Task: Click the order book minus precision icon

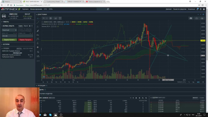Action: [131, 98]
